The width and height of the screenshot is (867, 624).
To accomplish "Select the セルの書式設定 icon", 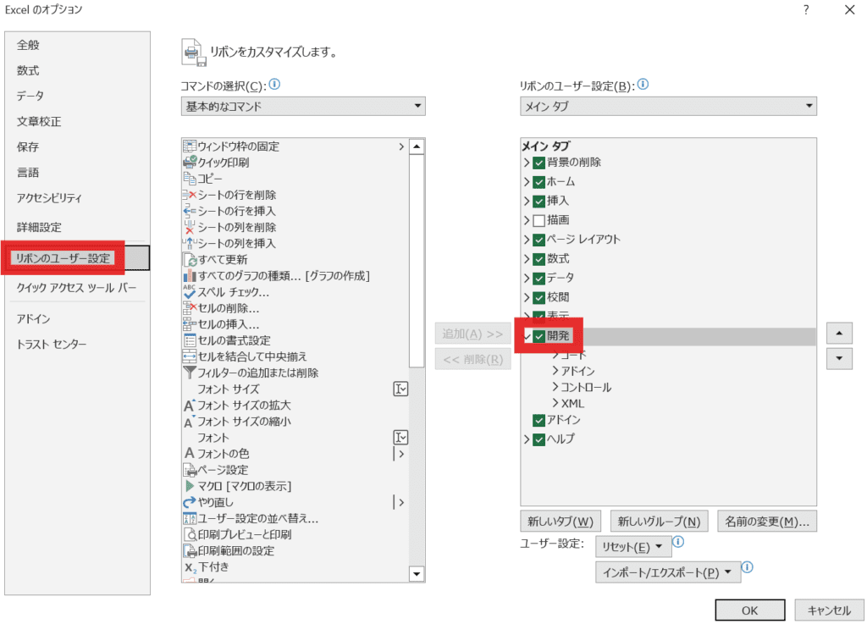I will pos(190,340).
